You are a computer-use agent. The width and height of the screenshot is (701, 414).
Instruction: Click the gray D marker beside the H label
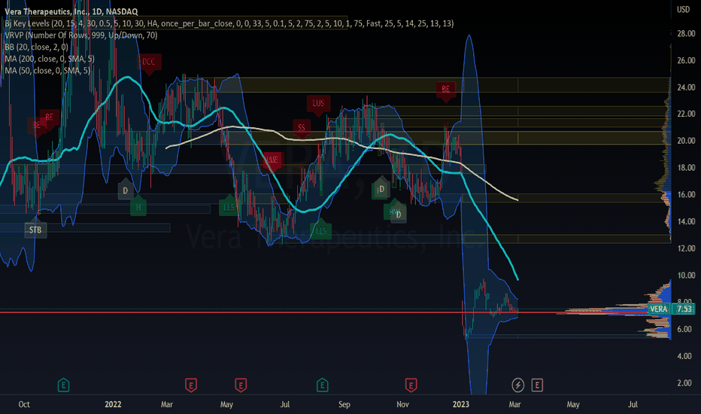pos(125,190)
